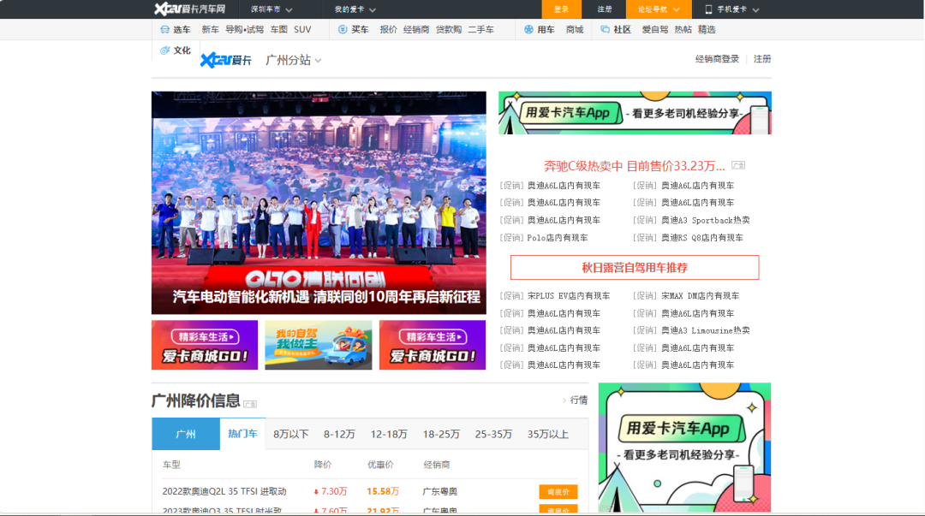The width and height of the screenshot is (925, 516).
Task: Click 广东粤奥 dealer in Q2L row
Action: click(x=440, y=491)
